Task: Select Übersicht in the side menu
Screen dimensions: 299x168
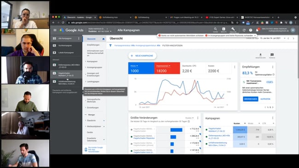Action: click(x=91, y=39)
